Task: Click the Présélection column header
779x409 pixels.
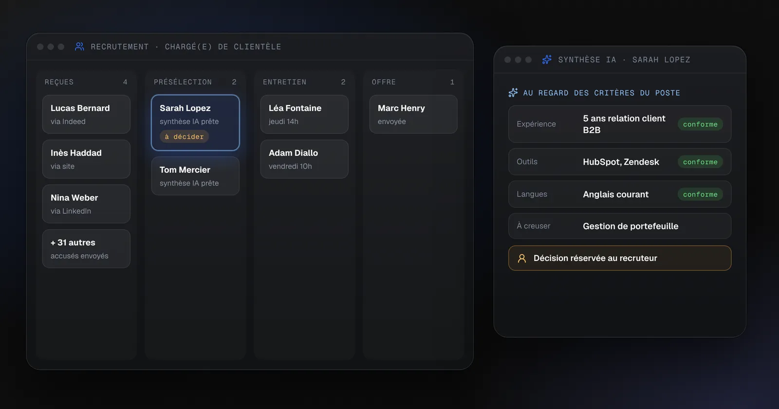Action: [183, 82]
